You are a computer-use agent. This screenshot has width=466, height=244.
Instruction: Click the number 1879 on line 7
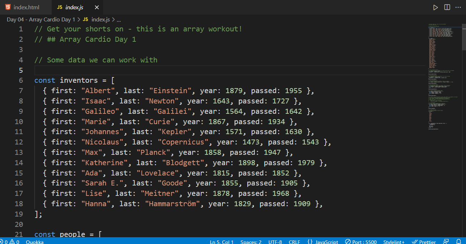pyautogui.click(x=234, y=91)
